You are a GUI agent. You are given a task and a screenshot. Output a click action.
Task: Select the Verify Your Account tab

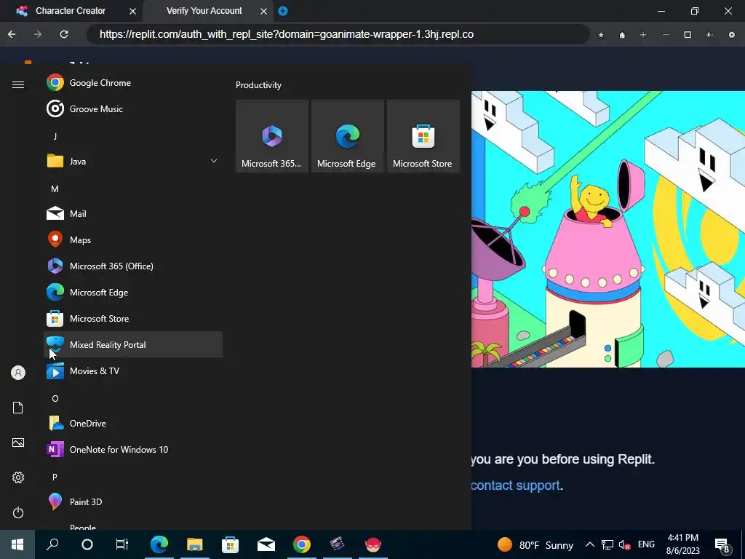(204, 10)
